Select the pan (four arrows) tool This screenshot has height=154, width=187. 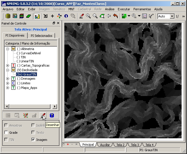(59, 16)
